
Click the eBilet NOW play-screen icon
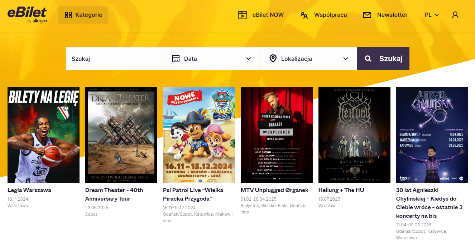point(243,15)
